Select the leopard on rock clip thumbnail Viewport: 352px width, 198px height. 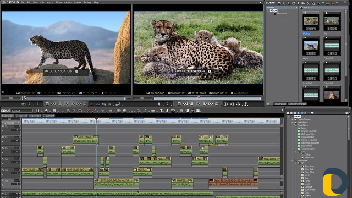pyautogui.click(x=311, y=46)
